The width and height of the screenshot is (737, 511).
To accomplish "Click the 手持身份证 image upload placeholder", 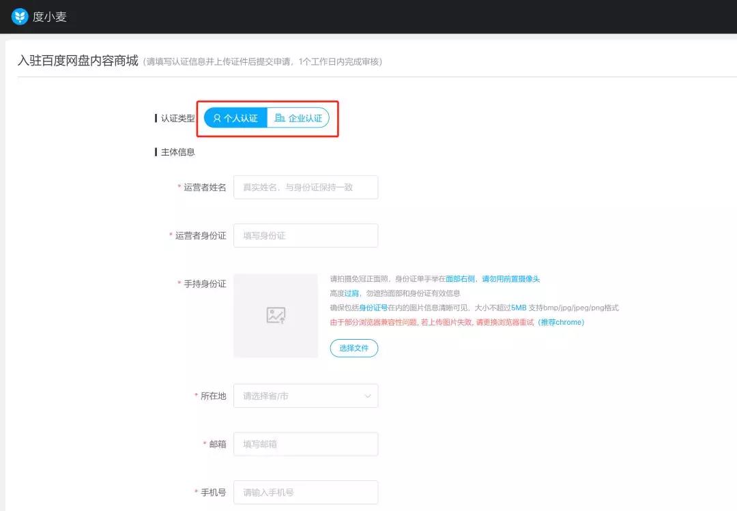I will click(276, 315).
